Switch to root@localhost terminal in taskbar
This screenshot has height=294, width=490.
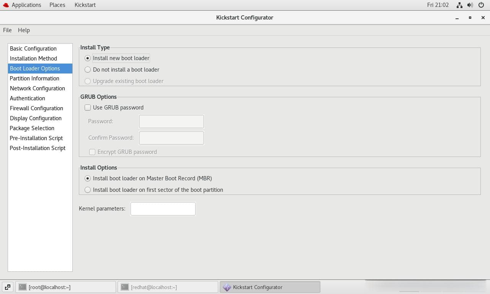click(66, 287)
